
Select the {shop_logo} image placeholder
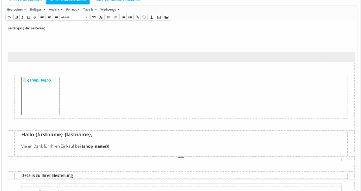point(40,96)
